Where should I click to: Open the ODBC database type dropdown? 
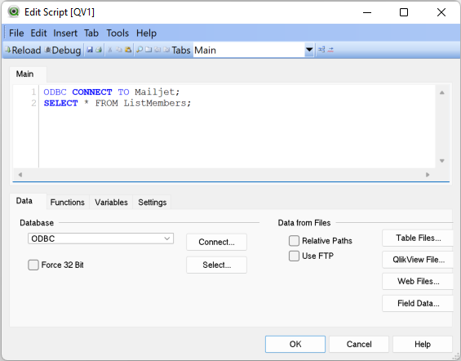pyautogui.click(x=100, y=238)
